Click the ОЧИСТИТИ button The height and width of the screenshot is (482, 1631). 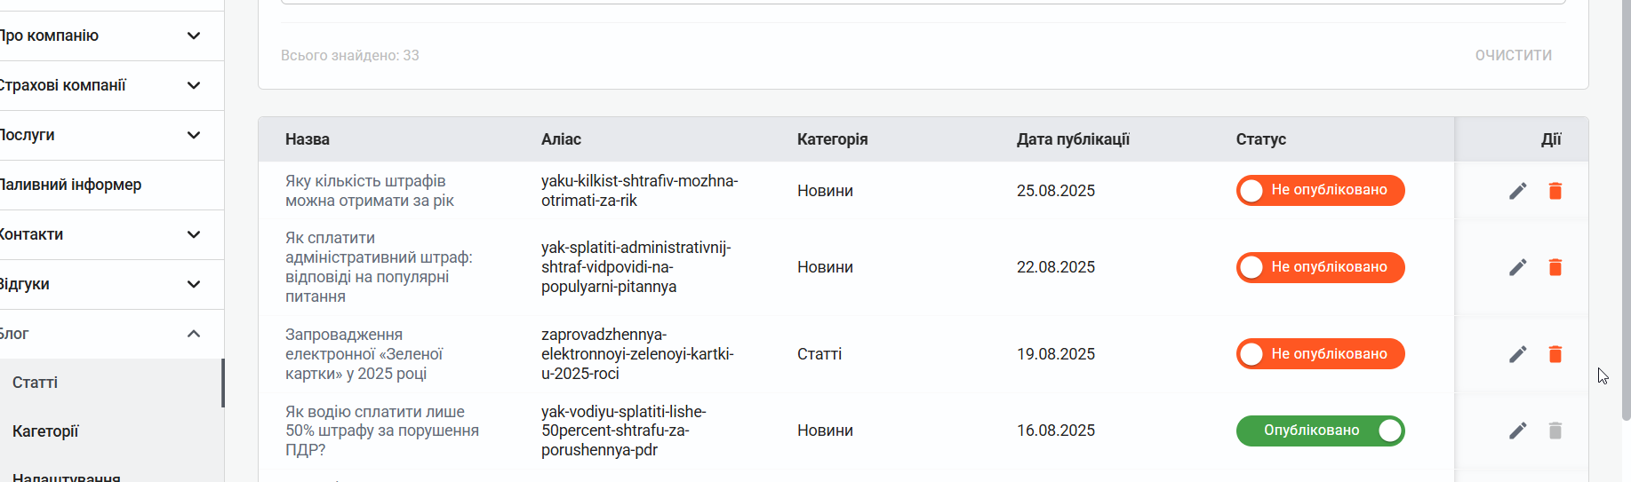1513,55
